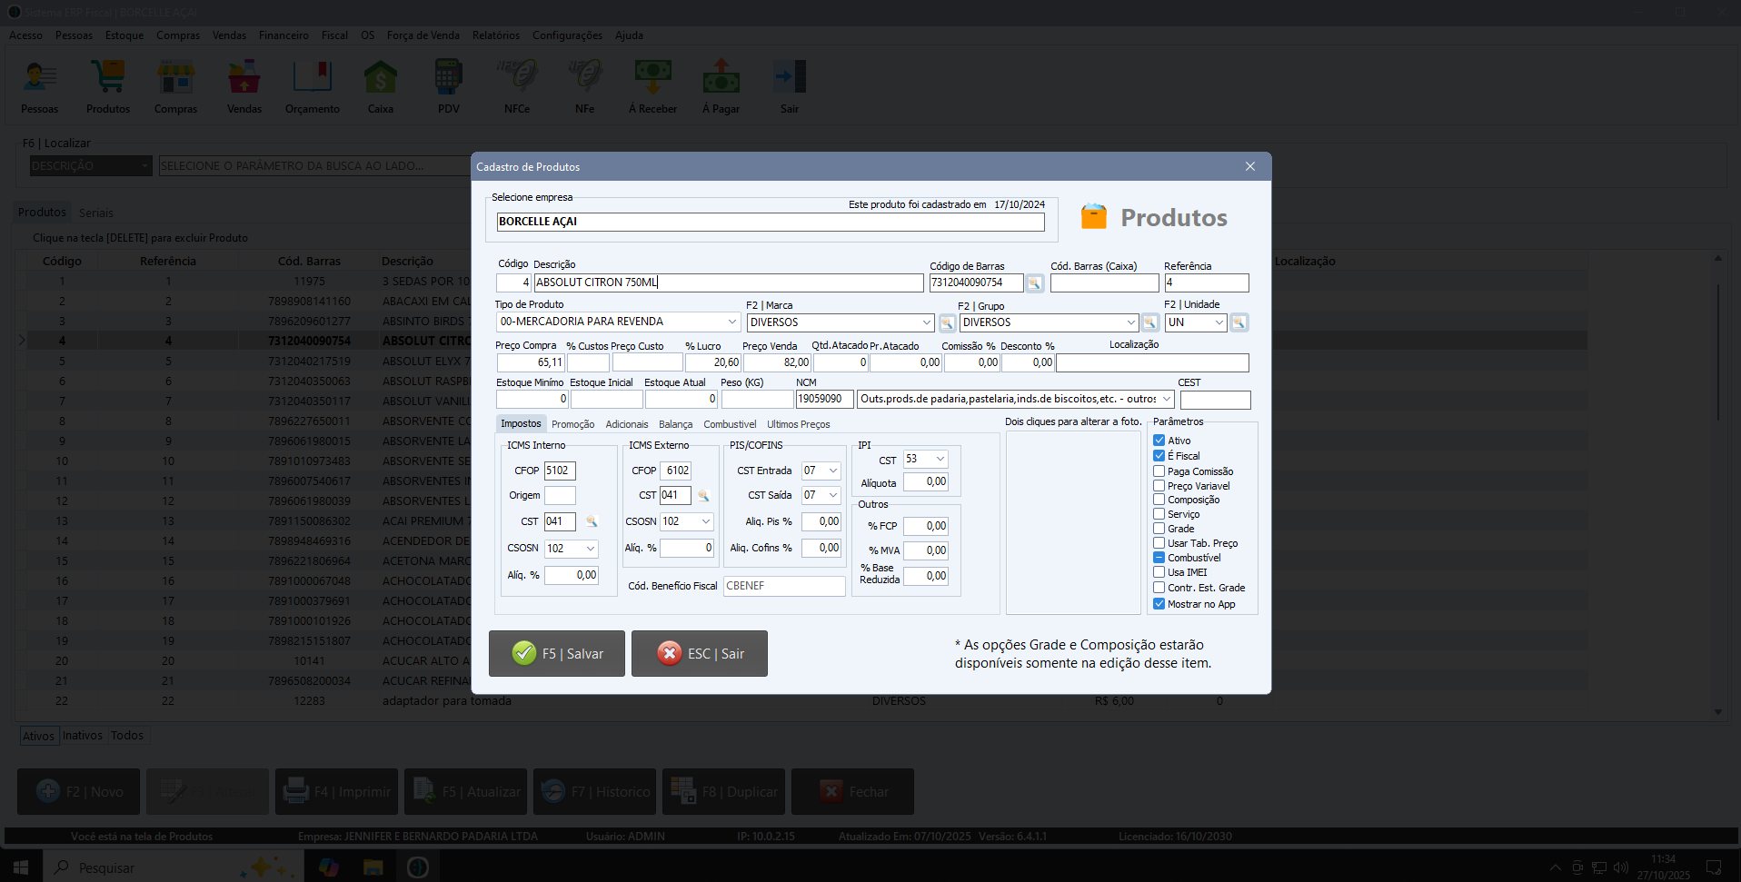
Task: Click the Windows Start icon
Action: (20, 867)
